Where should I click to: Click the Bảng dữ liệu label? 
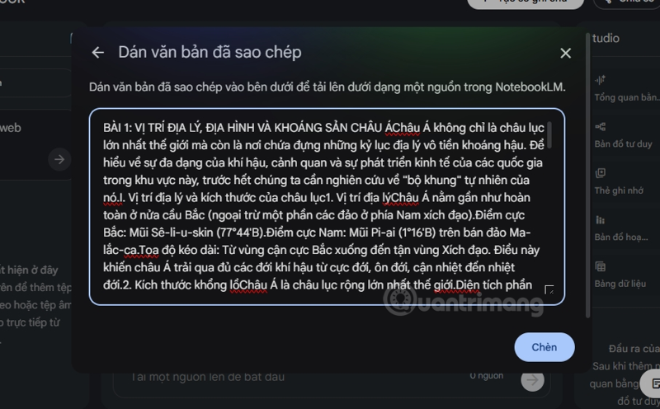click(620, 284)
